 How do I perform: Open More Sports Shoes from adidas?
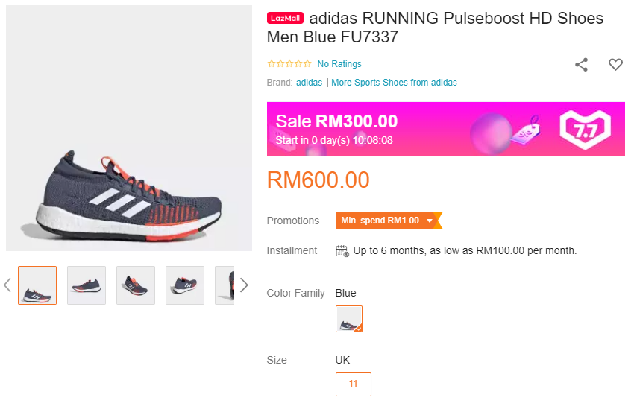point(394,83)
